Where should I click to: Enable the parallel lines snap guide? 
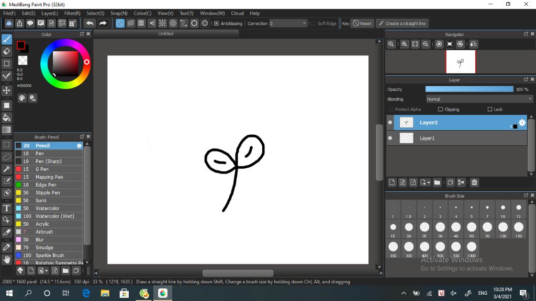[x=130, y=23]
